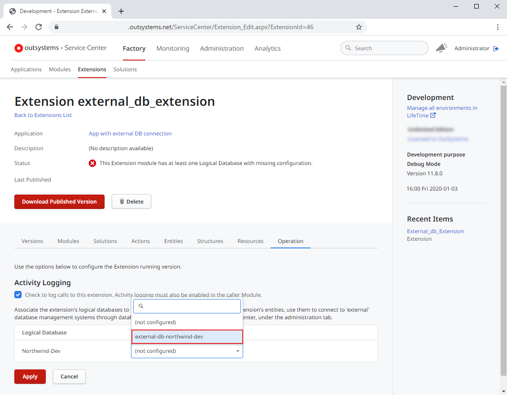Click the browser back arrow

pos(9,26)
